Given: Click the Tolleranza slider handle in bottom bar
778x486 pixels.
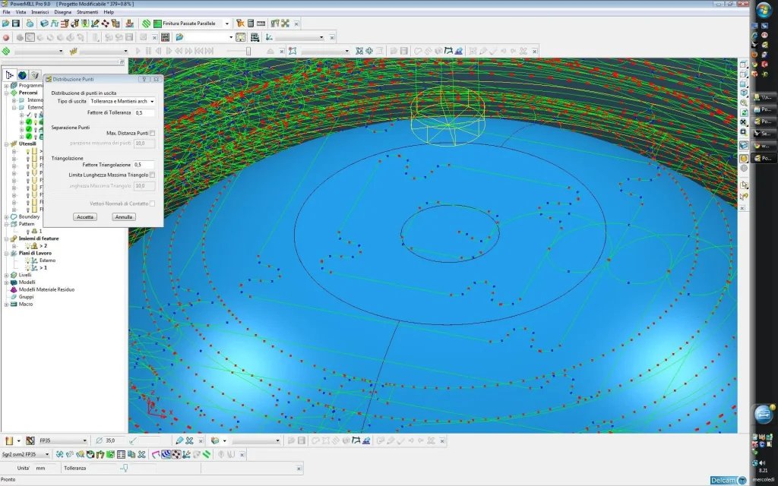Looking at the screenshot, I should (x=124, y=468).
